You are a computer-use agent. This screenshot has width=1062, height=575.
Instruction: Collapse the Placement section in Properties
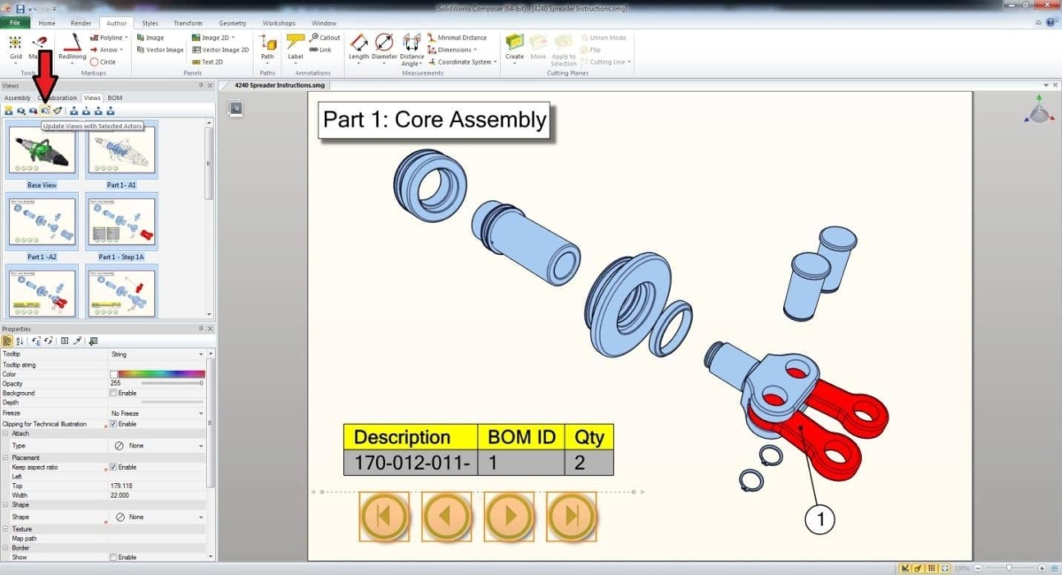point(6,457)
